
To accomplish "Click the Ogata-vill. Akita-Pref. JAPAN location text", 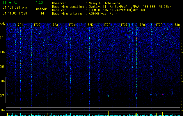I will [x=130, y=7].
